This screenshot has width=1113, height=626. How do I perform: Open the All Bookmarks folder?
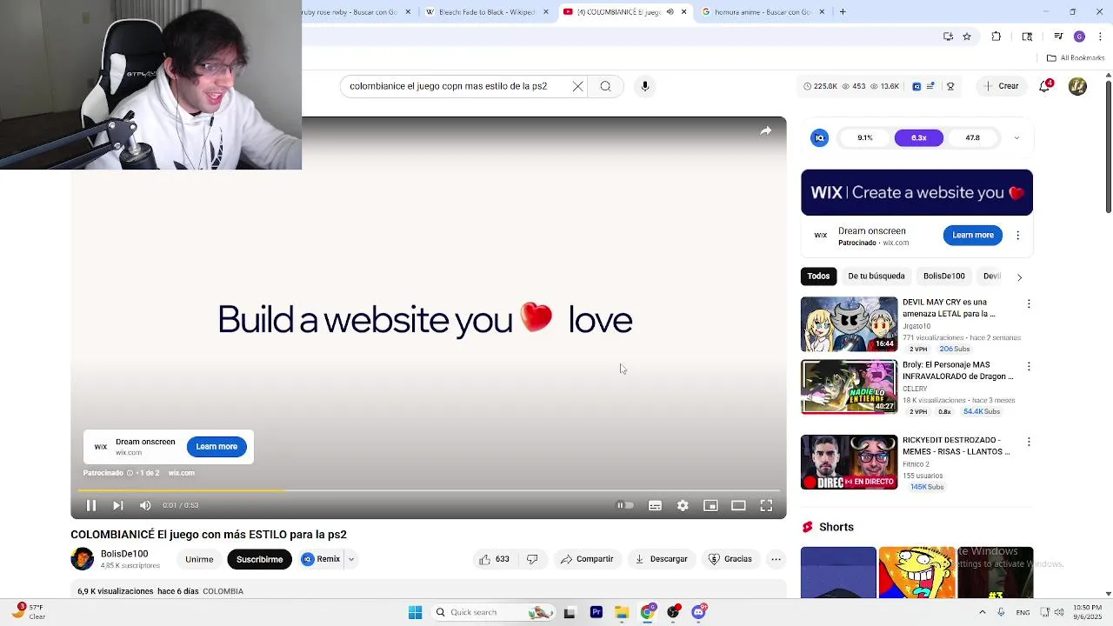1076,58
